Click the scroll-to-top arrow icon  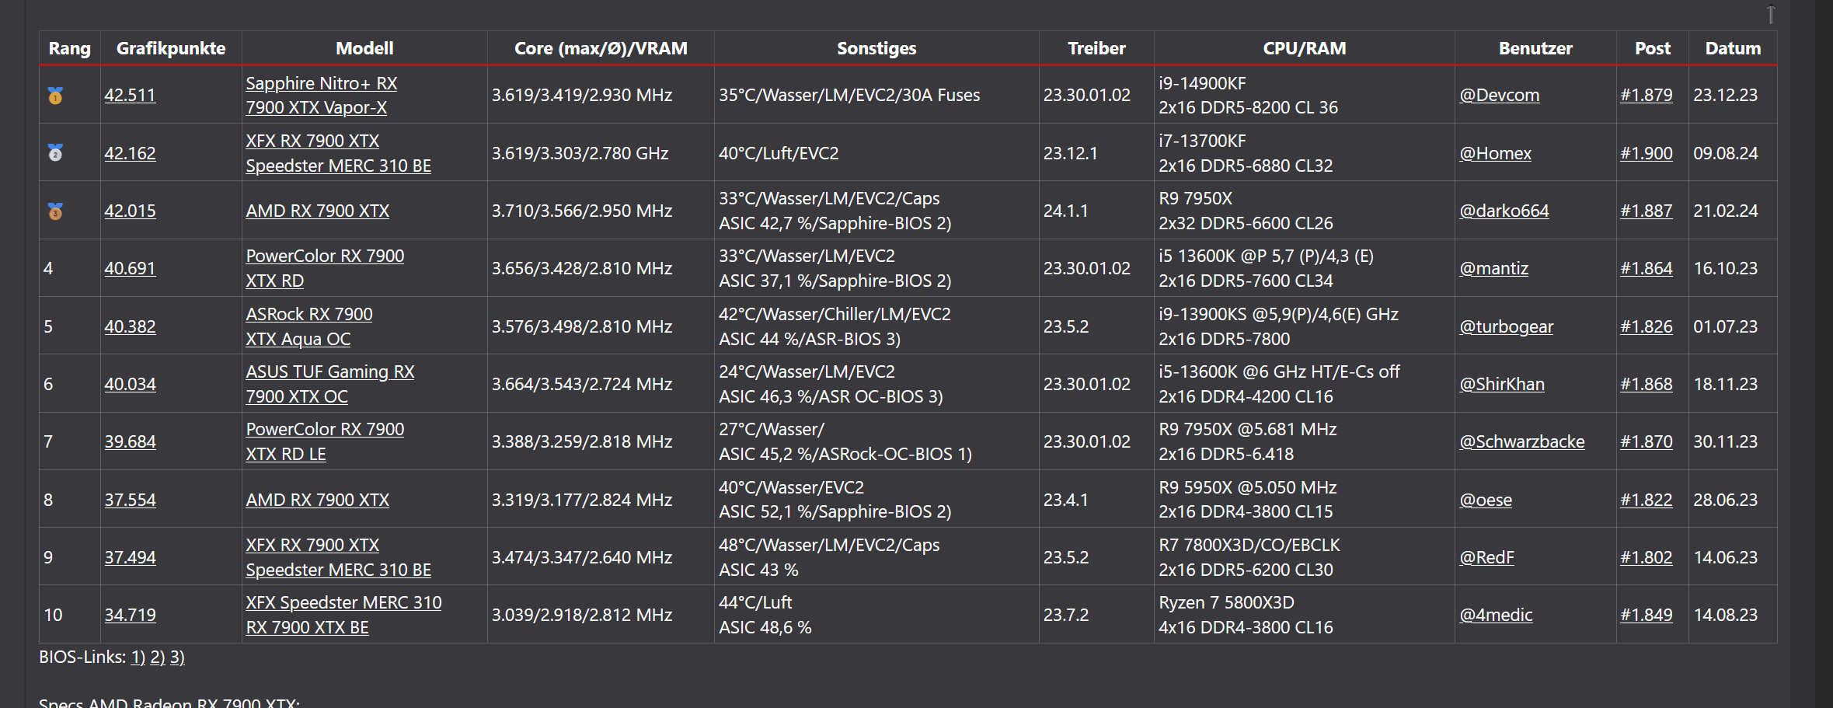coord(1771,14)
